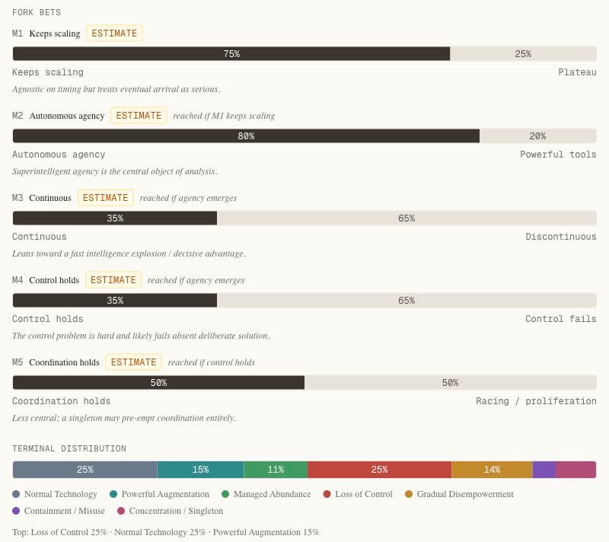The image size is (609, 542).
Task: Click the ESTIMATE badge beside M3 Continuous
Action: 106,198
